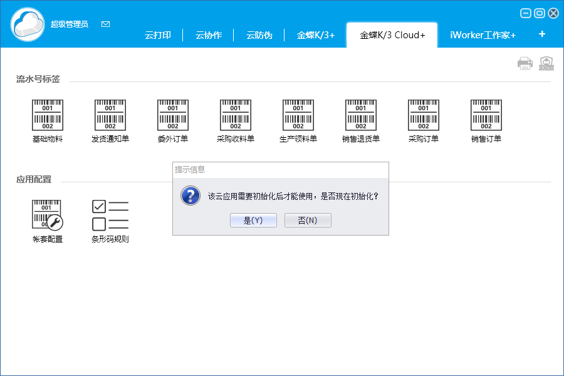Open the 发货通知单 barcode label icon
The image size is (564, 376).
coord(110,115)
